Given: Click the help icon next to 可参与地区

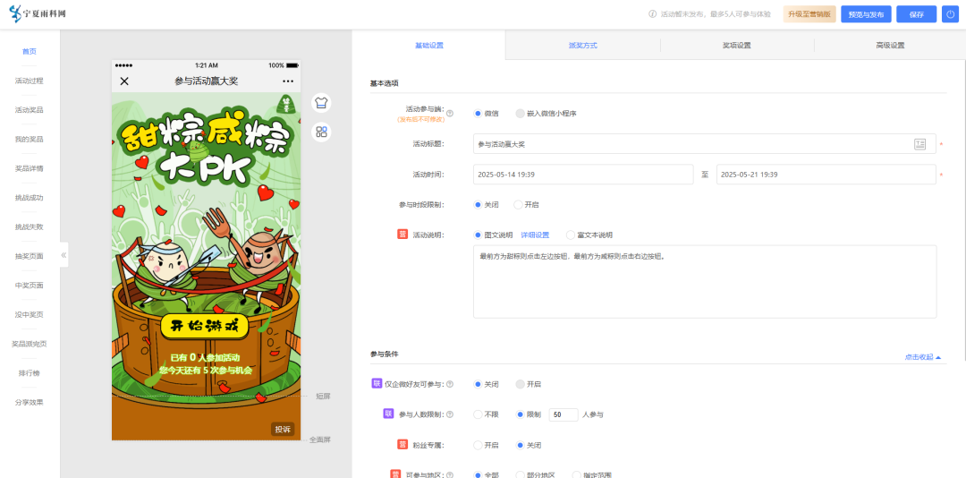Looking at the screenshot, I should (450, 475).
